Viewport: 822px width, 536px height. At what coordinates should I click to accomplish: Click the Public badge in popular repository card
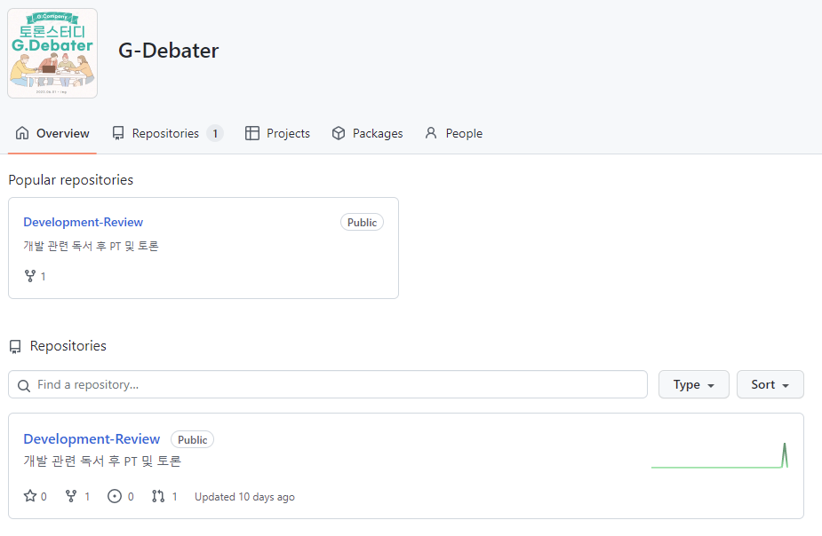tap(363, 223)
